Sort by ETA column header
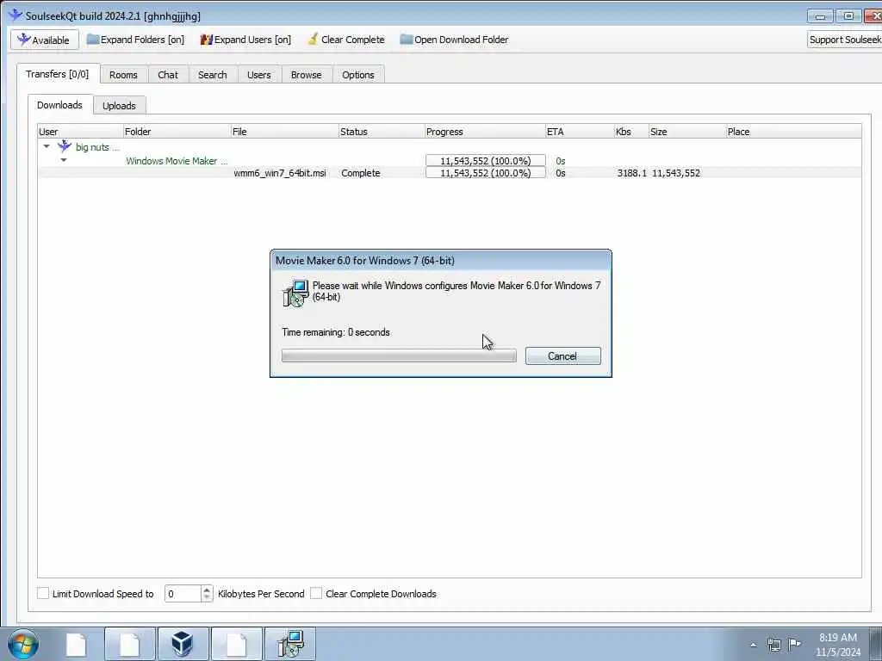The width and height of the screenshot is (882, 661). tap(580, 132)
